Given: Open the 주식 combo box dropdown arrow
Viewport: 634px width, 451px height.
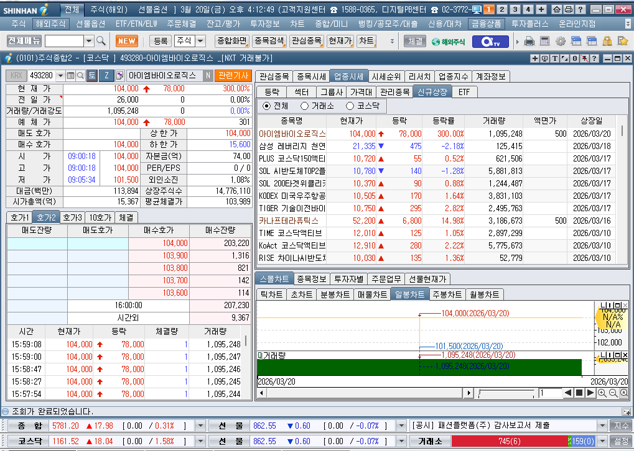Looking at the screenshot, I should pyautogui.click(x=200, y=41).
